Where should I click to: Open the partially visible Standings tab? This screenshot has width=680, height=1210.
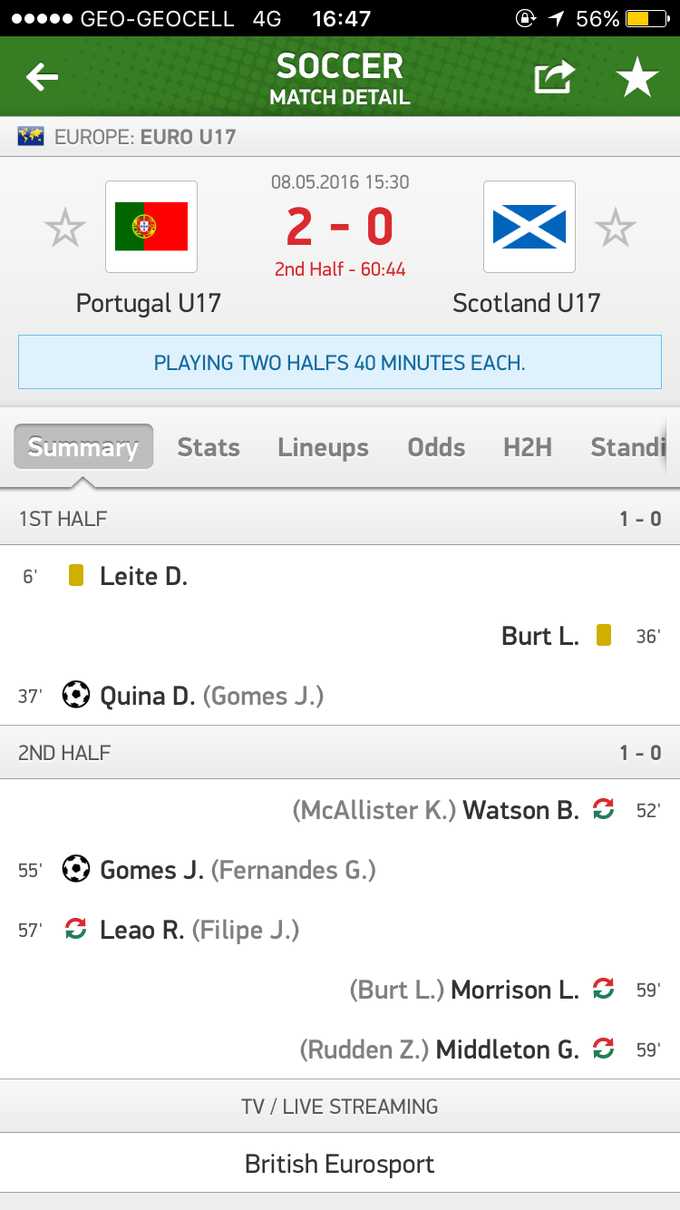[627, 447]
